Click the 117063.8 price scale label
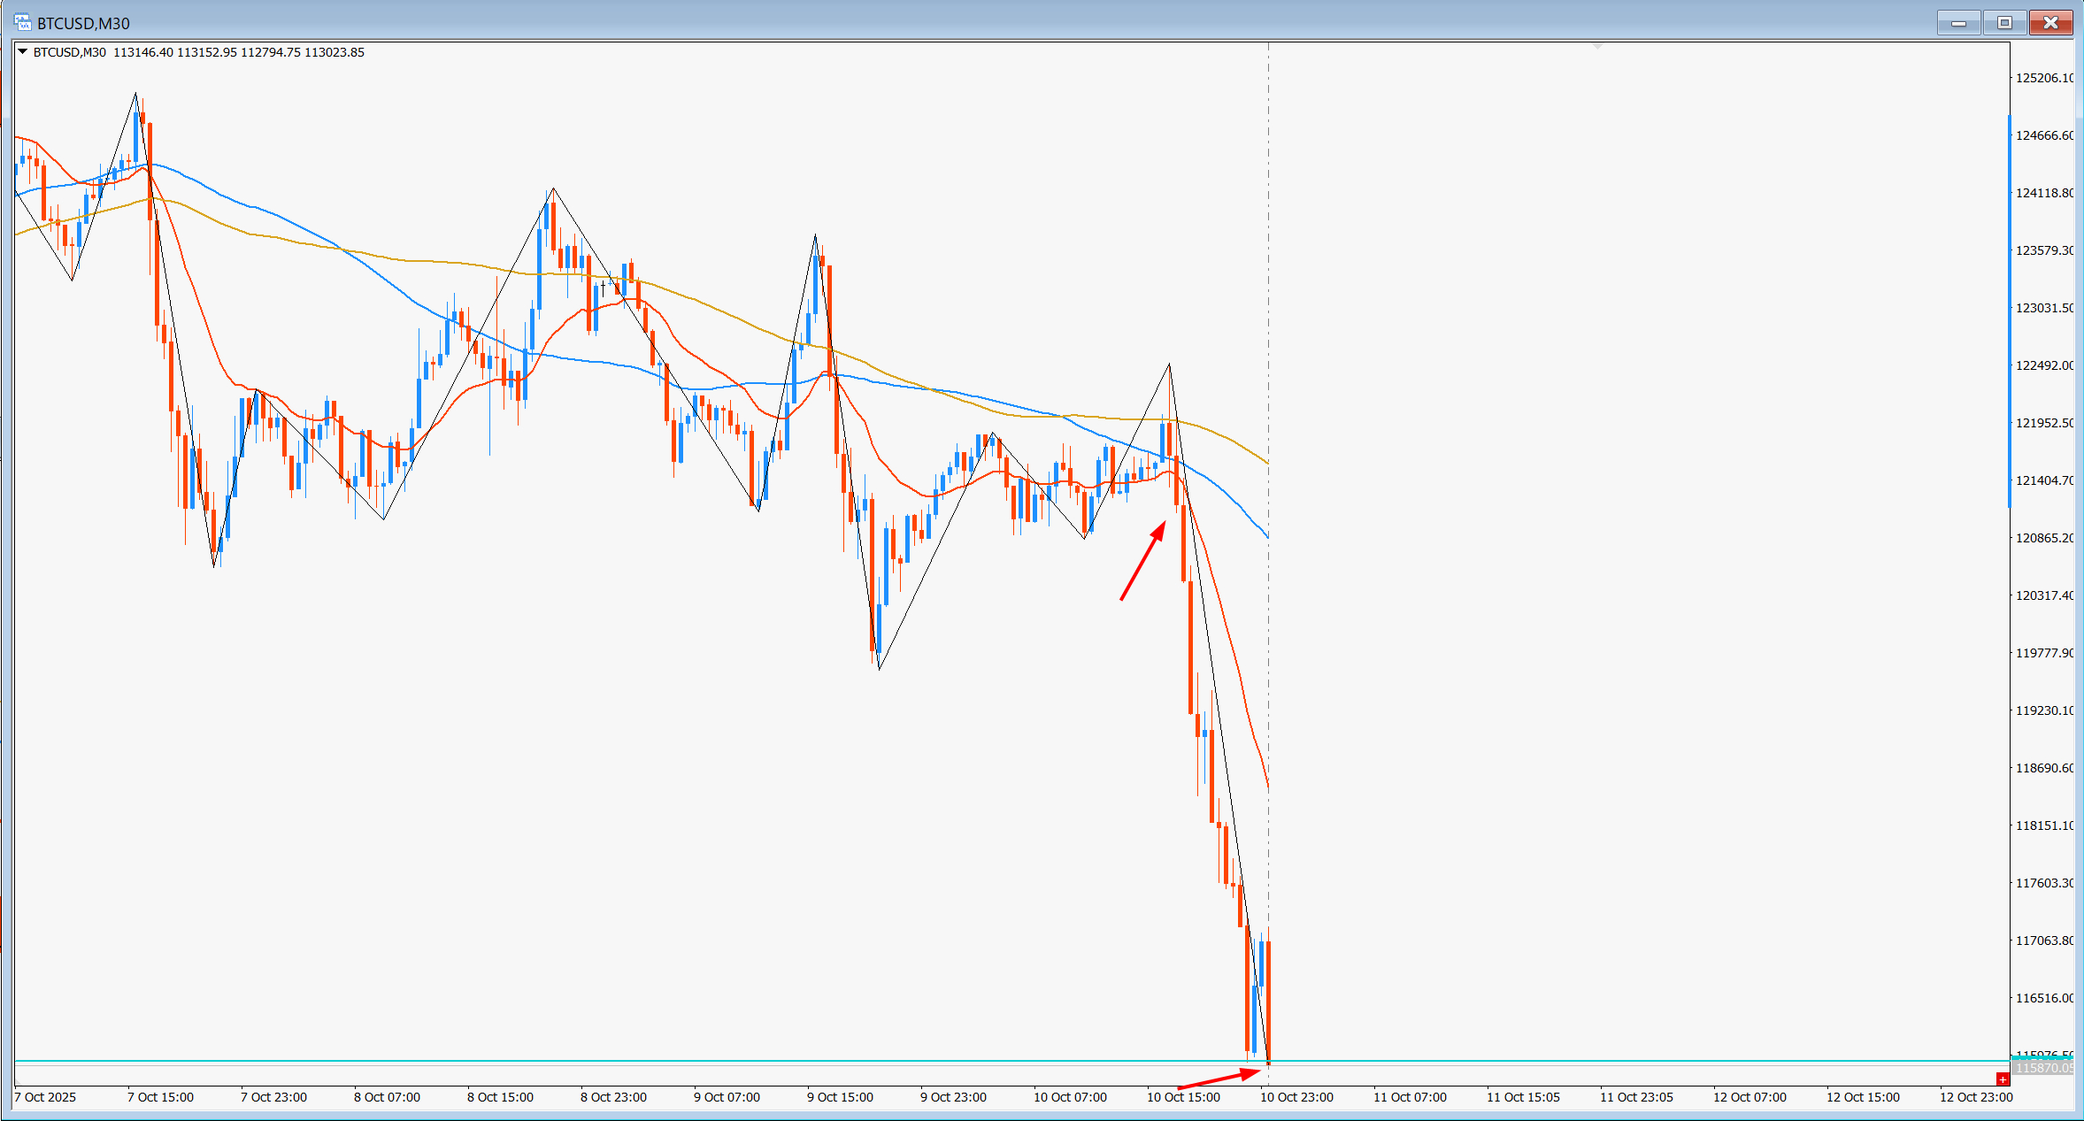 tap(2044, 941)
